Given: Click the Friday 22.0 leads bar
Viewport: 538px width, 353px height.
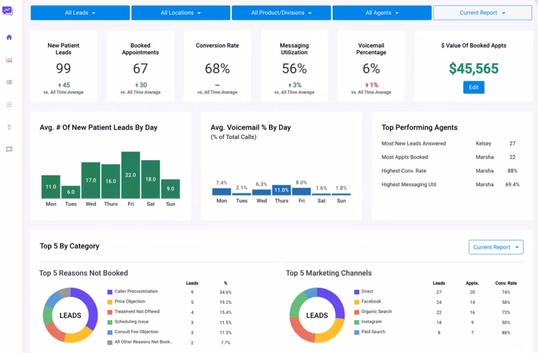Looking at the screenshot, I should pos(131,175).
